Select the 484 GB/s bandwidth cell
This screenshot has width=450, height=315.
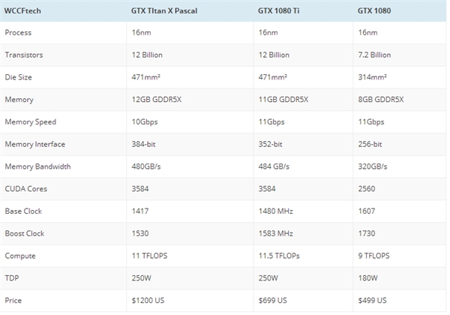(x=275, y=166)
